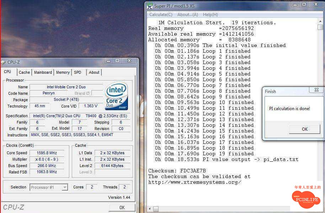The image size is (325, 213).
Task: Click the Super PI horizontal scrollbar thumb
Action: click(x=156, y=209)
